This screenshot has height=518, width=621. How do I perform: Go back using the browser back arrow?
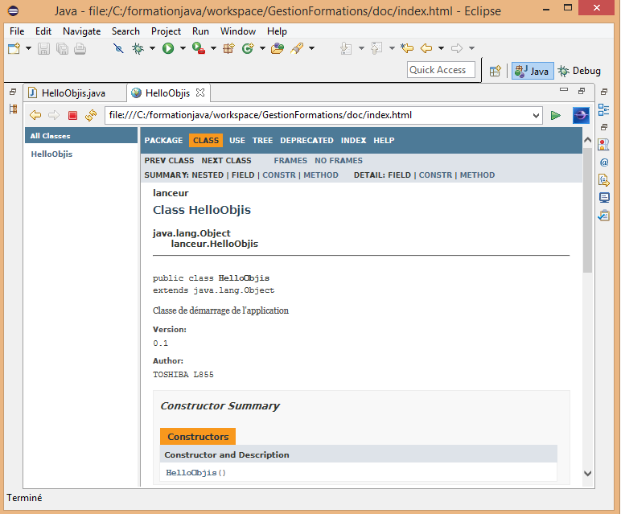coord(35,116)
